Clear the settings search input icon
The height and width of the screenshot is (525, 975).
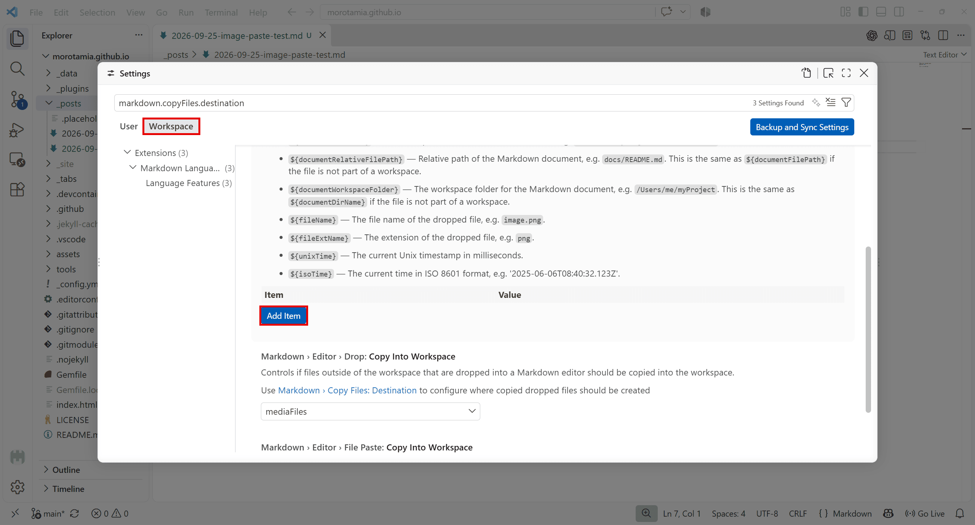[x=830, y=102]
